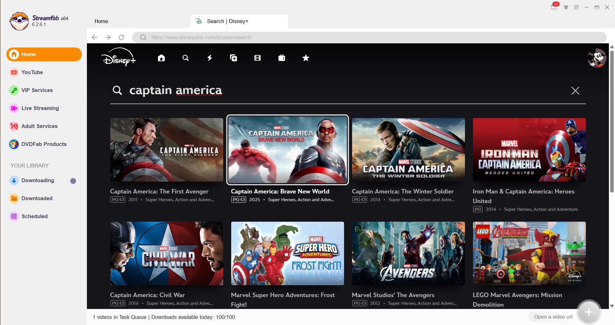Switch to the Search Disney+ tab

[228, 21]
